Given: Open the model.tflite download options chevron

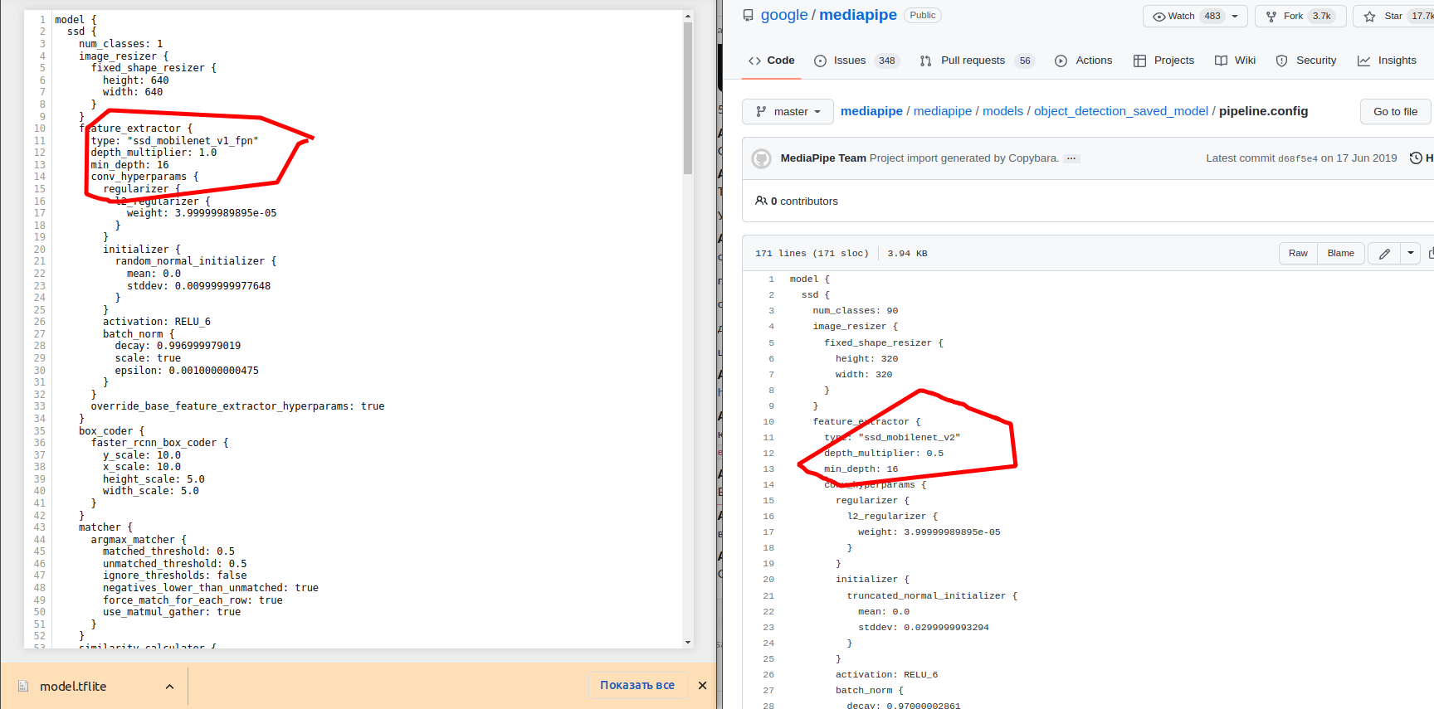Looking at the screenshot, I should pyautogui.click(x=169, y=687).
